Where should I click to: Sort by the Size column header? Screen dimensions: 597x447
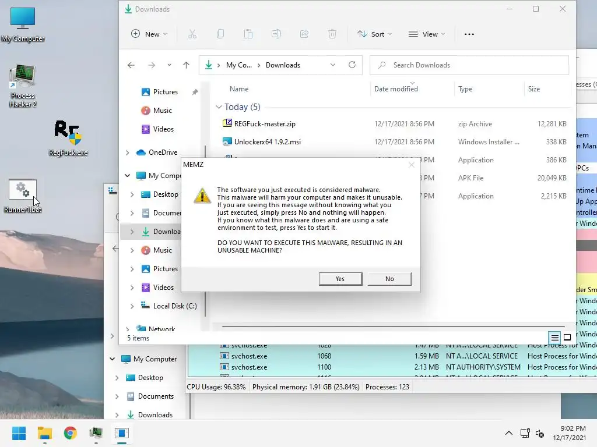[534, 89]
